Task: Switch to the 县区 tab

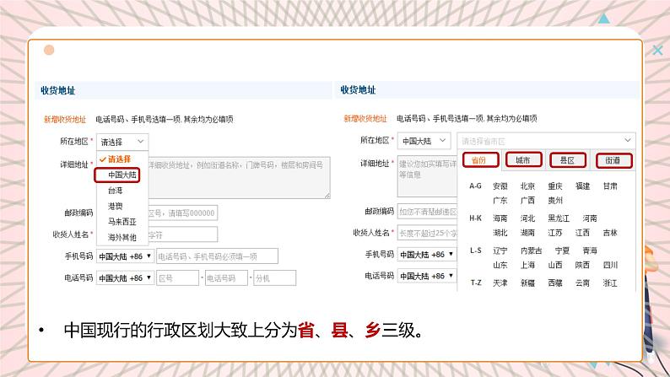Action: coord(567,160)
